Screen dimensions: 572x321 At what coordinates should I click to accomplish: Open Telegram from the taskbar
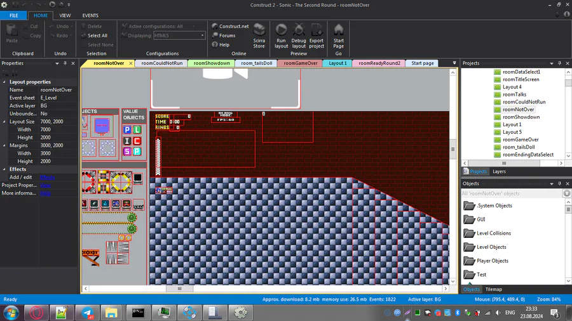[x=87, y=313]
